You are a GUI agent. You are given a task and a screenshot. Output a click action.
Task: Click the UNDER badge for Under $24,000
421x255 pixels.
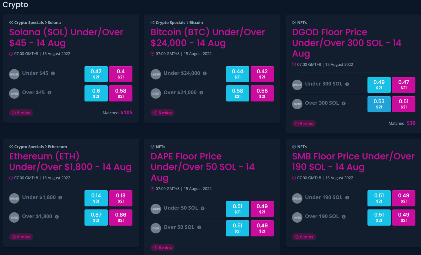pos(156,74)
